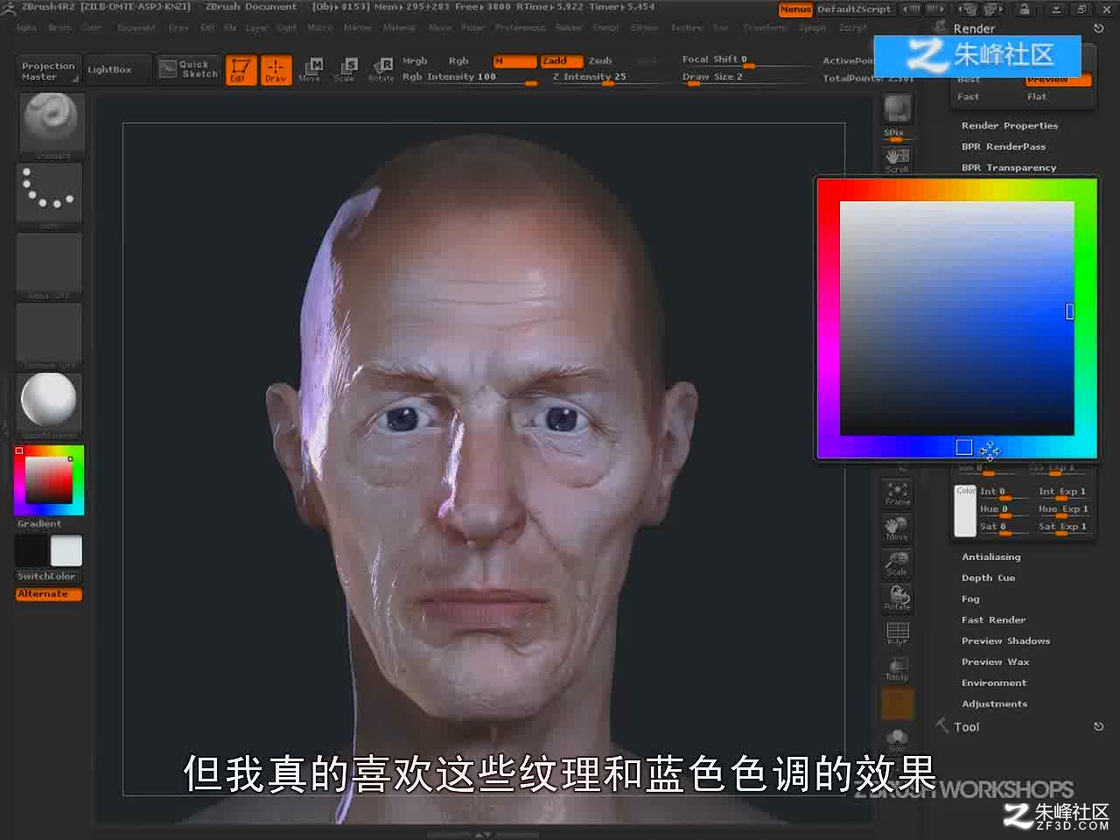Viewport: 1120px width, 840px height.
Task: Open the Texture menu
Action: click(687, 28)
